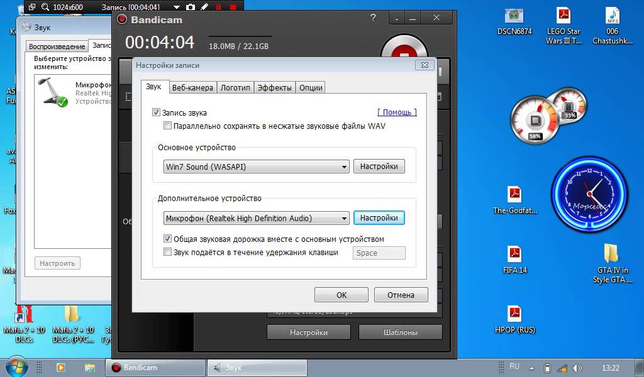Open GTA IV in Style GTA folder
644x377 pixels.
[x=612, y=264]
